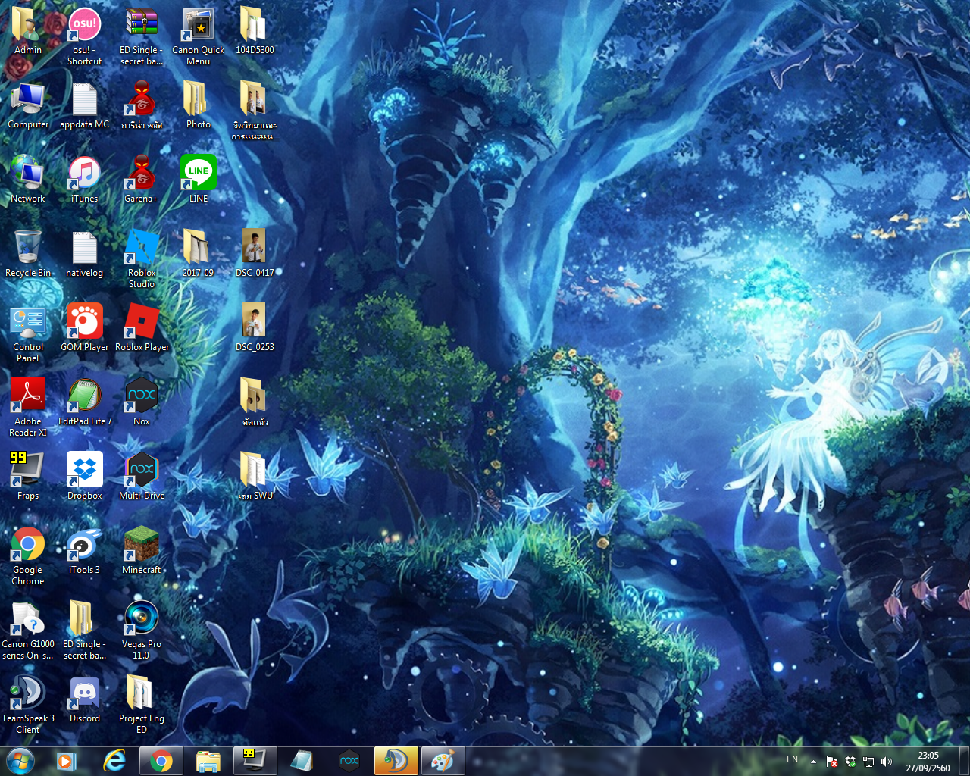Select the Fraps desktop shortcut
Viewport: 970px width, 776px height.
(x=28, y=476)
